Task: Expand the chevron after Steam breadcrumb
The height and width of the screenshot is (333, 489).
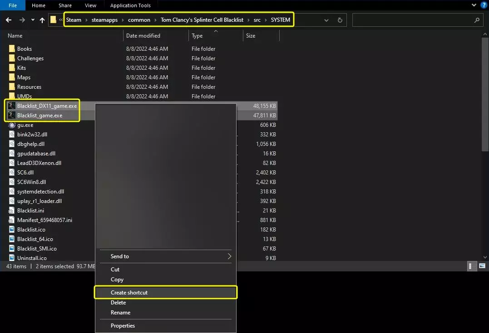Action: click(86, 20)
